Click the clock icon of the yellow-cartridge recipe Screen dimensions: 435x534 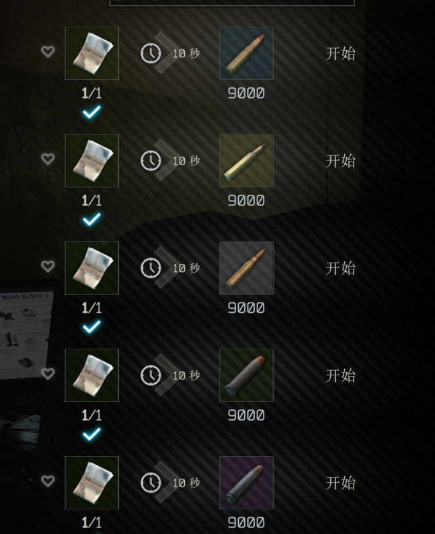(x=151, y=161)
